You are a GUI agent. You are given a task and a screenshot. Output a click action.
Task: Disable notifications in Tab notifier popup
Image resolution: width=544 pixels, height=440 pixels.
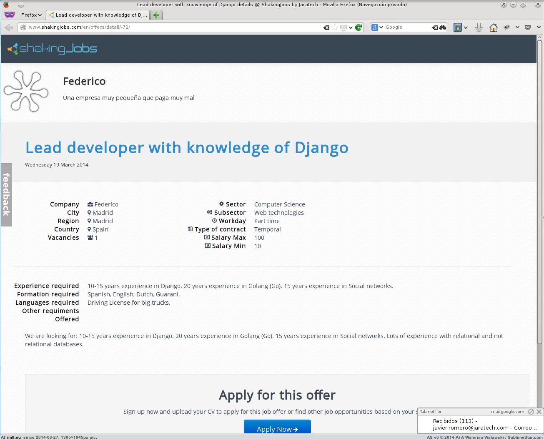click(531, 411)
